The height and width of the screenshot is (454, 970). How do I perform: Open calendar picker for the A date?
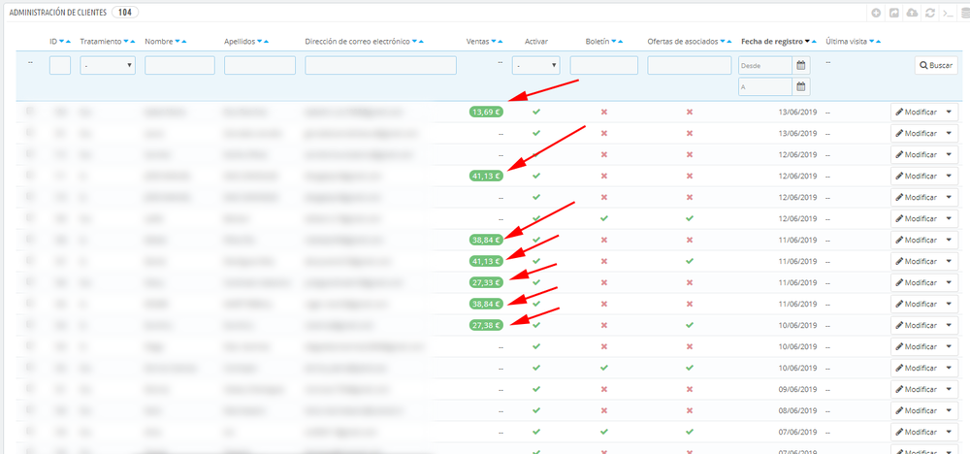click(801, 86)
